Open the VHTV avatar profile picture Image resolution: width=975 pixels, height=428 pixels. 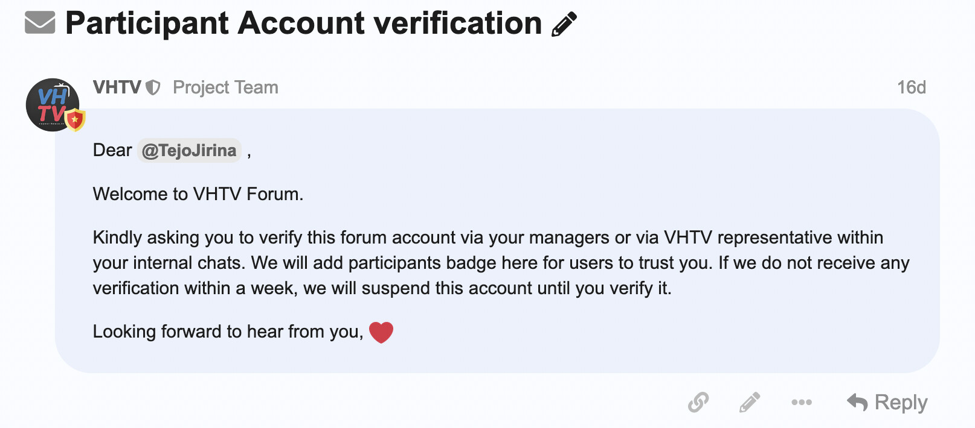pyautogui.click(x=53, y=105)
